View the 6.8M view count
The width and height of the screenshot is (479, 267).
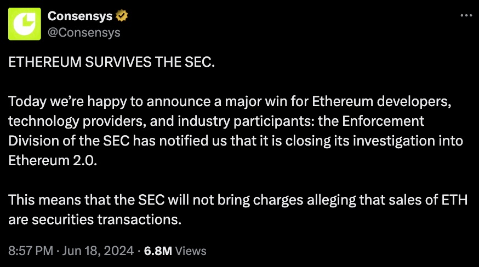158,251
